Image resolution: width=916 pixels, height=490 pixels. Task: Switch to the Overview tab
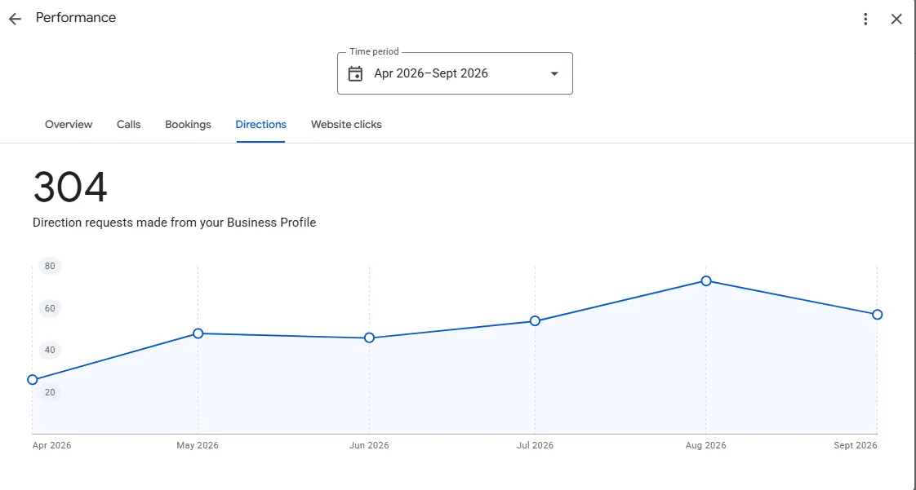click(69, 124)
